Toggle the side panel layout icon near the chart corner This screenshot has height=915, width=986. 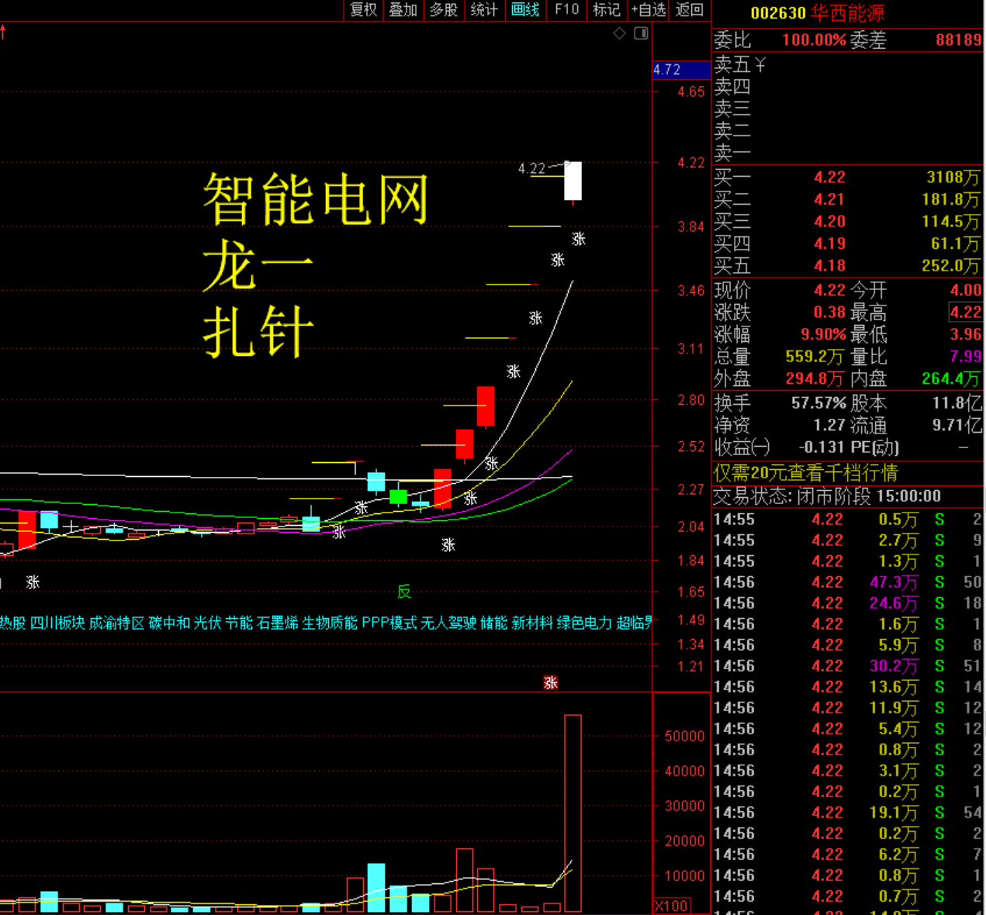pyautogui.click(x=640, y=33)
